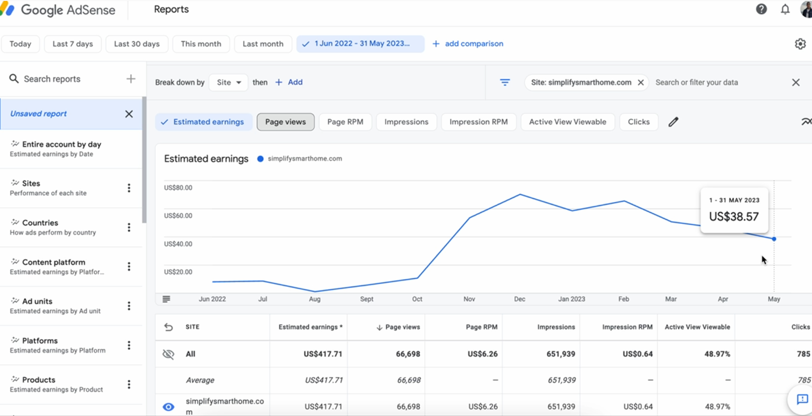Screen dimensions: 812x416
Task: Click the chart table-view icon below axis
Action: tap(166, 299)
